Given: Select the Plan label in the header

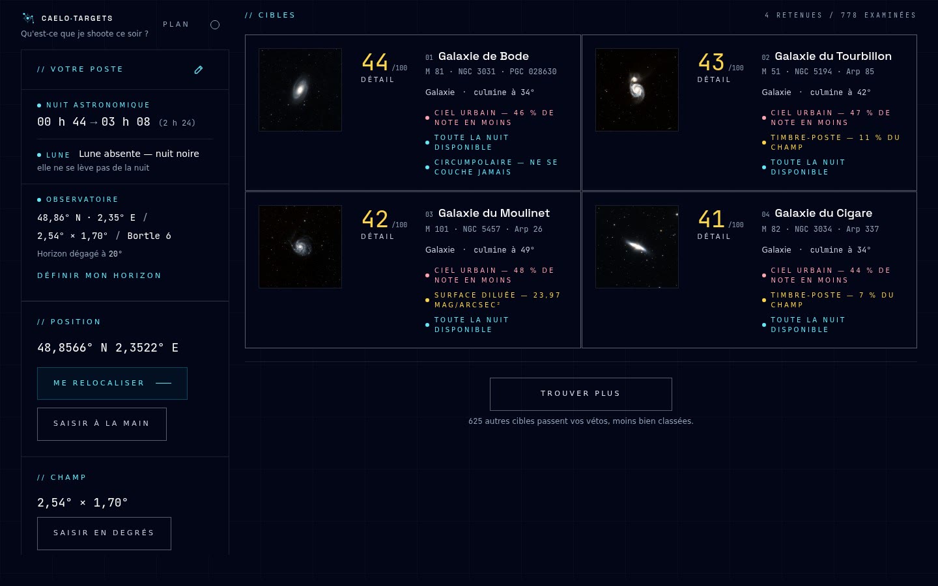Looking at the screenshot, I should click(176, 25).
